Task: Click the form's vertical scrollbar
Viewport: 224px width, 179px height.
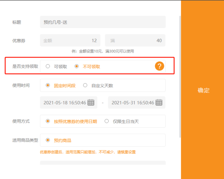Action: (x=180, y=76)
